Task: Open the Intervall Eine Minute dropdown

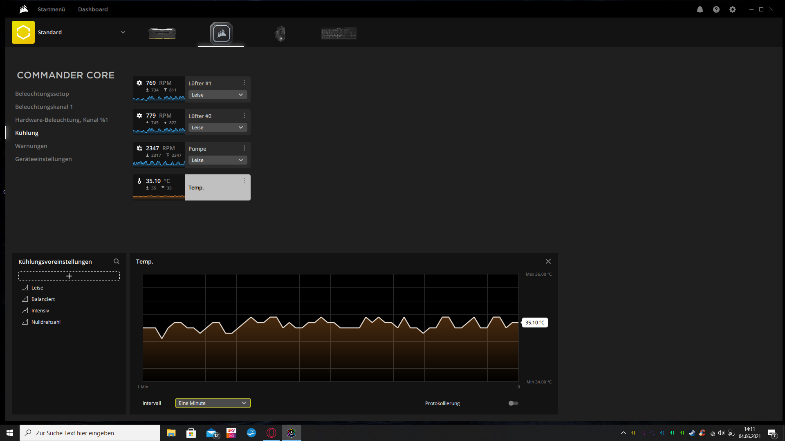Action: tap(213, 403)
